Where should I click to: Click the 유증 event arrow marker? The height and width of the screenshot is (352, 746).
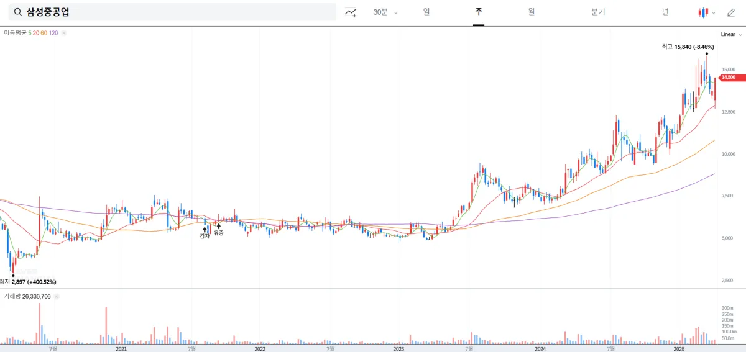click(x=218, y=227)
